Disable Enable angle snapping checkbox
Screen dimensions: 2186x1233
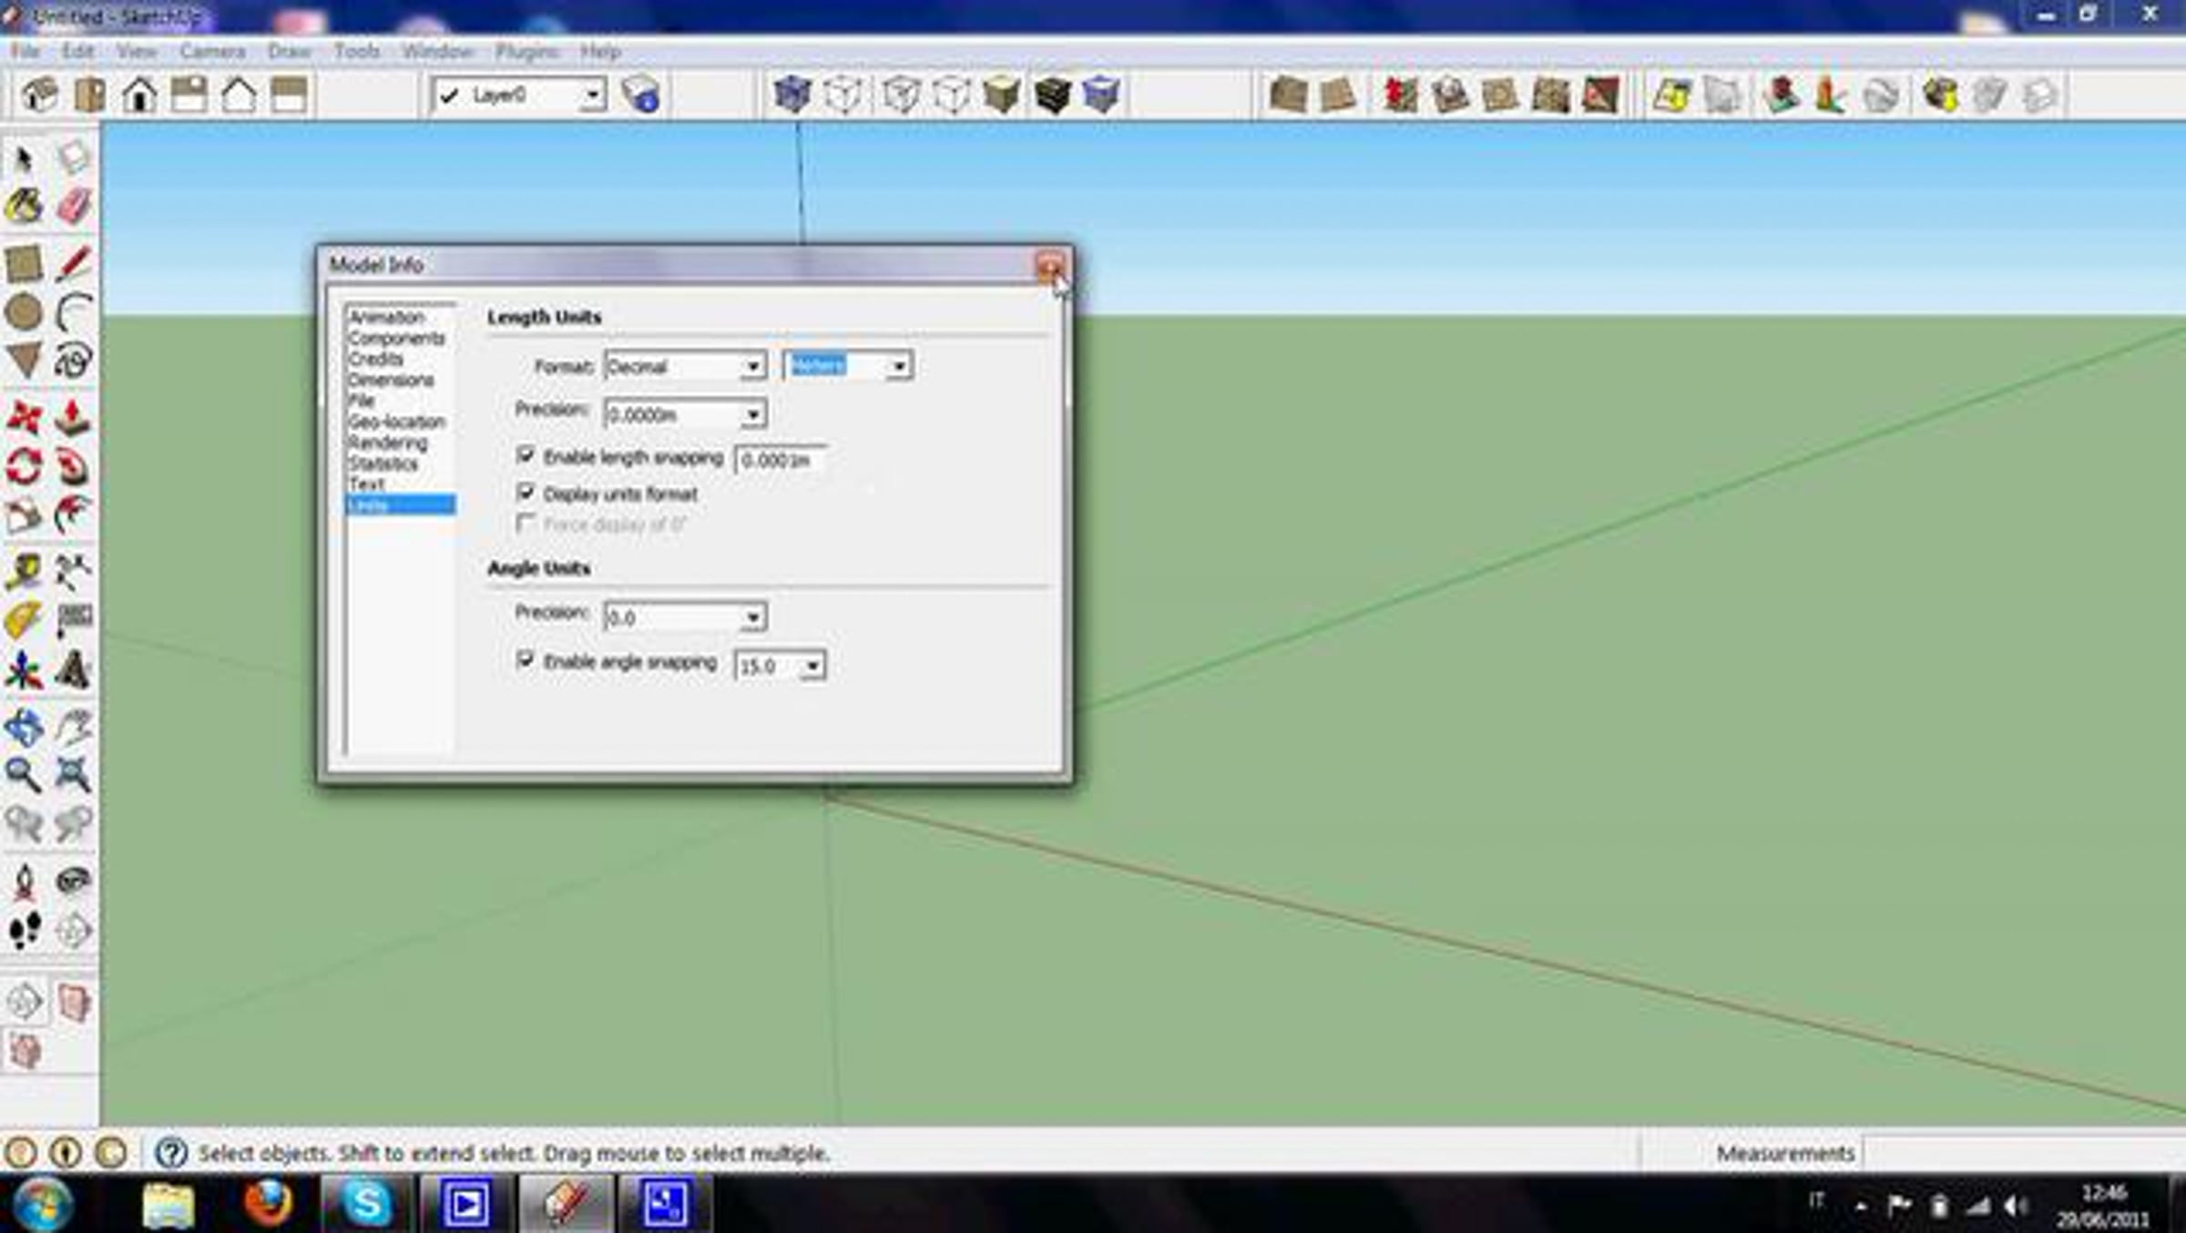pos(526,659)
